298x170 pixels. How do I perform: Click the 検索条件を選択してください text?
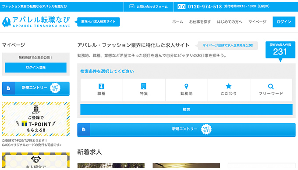pyautogui.click(x=107, y=71)
